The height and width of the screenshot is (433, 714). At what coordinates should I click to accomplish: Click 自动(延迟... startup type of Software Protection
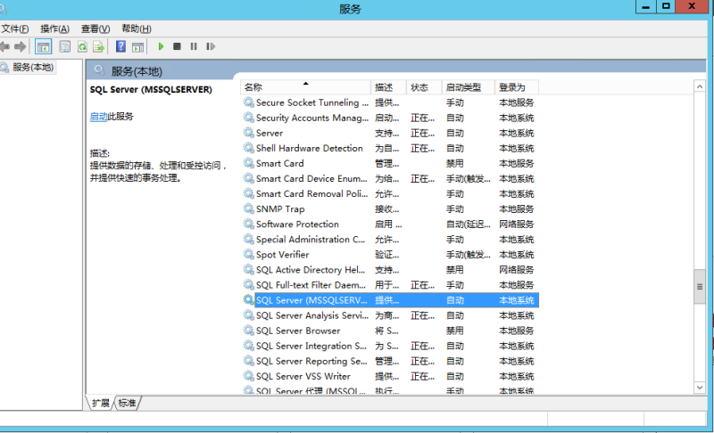468,225
